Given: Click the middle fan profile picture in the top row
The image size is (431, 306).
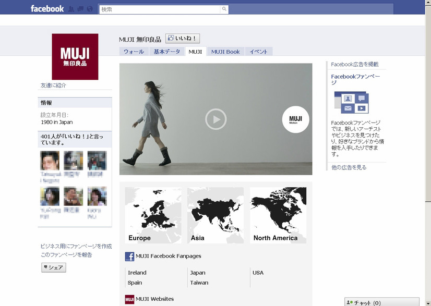Looking at the screenshot, I should click(x=74, y=161).
